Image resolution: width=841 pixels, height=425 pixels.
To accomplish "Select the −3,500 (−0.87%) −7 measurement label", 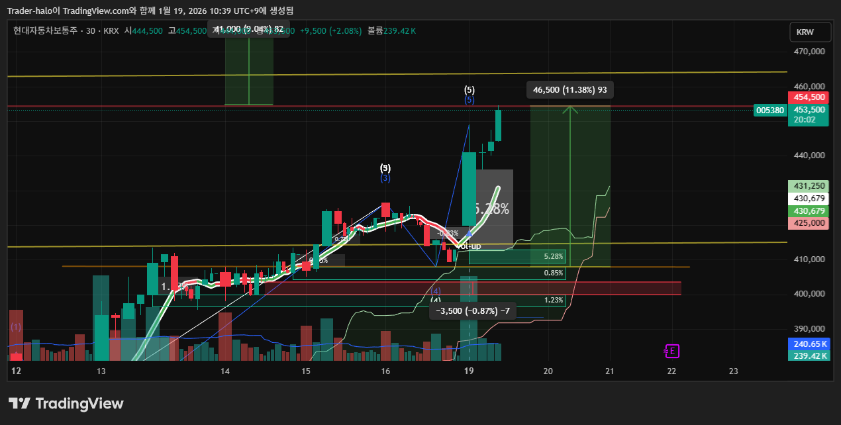I will [x=473, y=311].
